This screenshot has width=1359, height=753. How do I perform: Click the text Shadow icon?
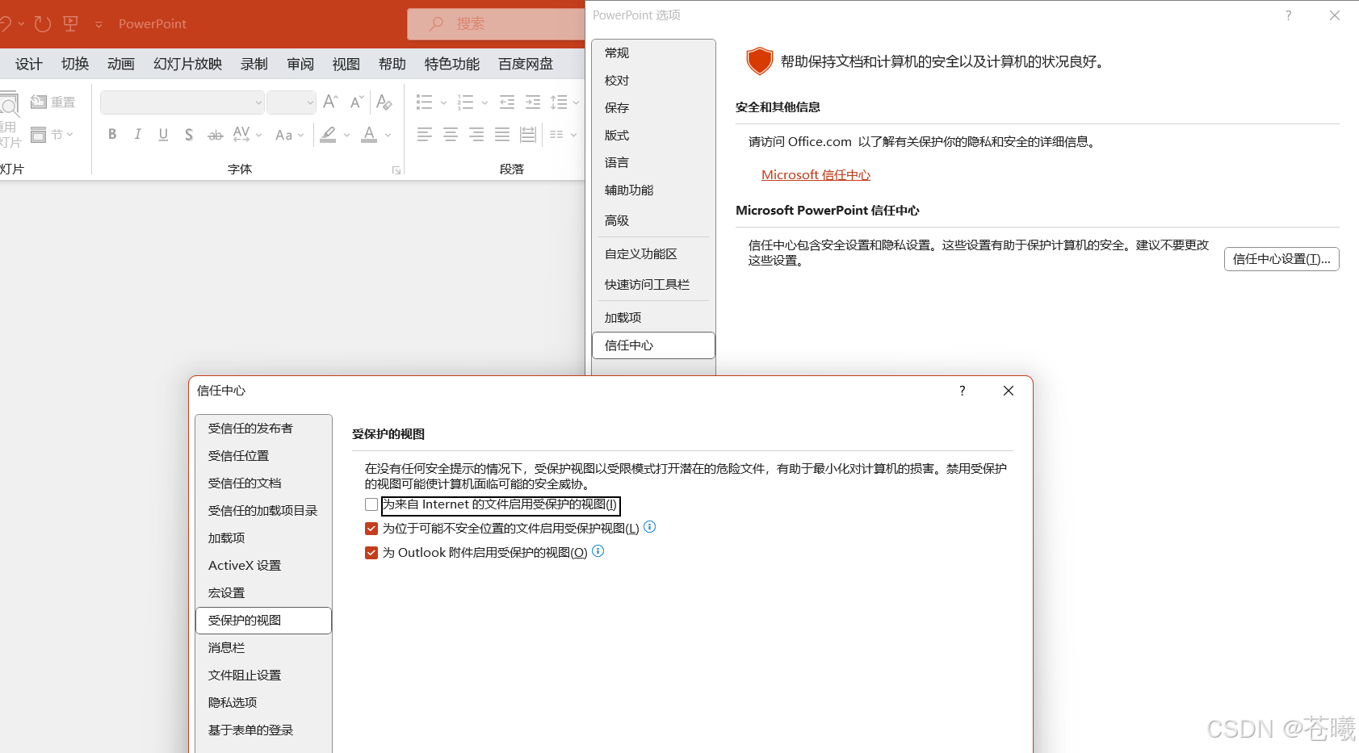click(x=189, y=135)
